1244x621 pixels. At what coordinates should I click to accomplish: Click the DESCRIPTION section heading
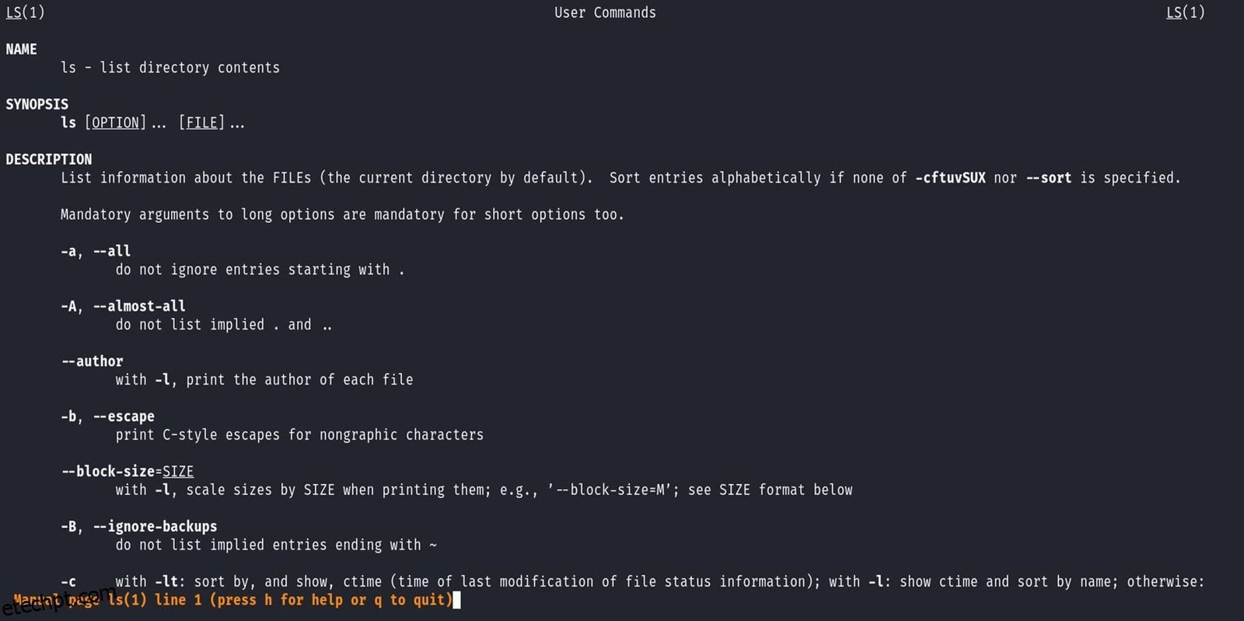tap(48, 159)
